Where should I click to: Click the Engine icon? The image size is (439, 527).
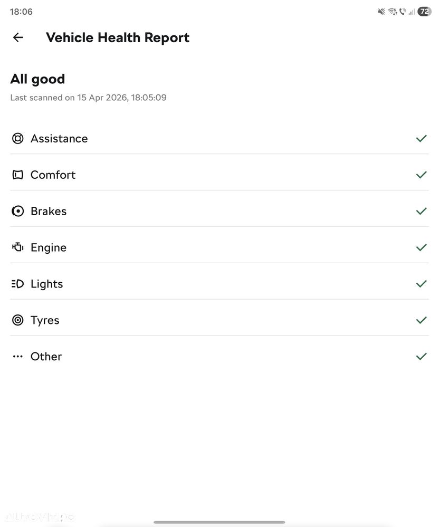point(18,247)
